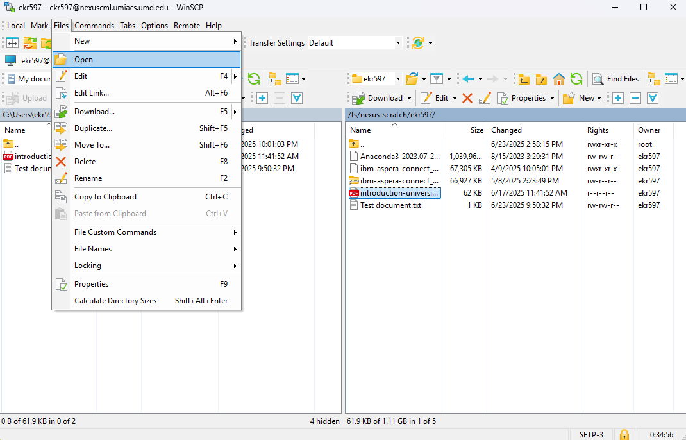
Task: Click the Find Files button
Action: point(615,79)
